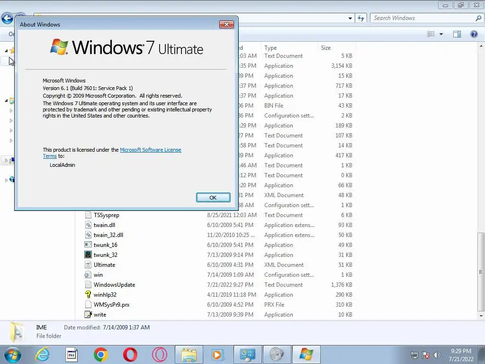Select twain.dll file icon
Screen dimensions: 485x364
pos(88,225)
